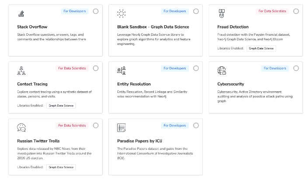Click the Fraud Detection icon
The width and height of the screenshot is (306, 179).
point(222,14)
